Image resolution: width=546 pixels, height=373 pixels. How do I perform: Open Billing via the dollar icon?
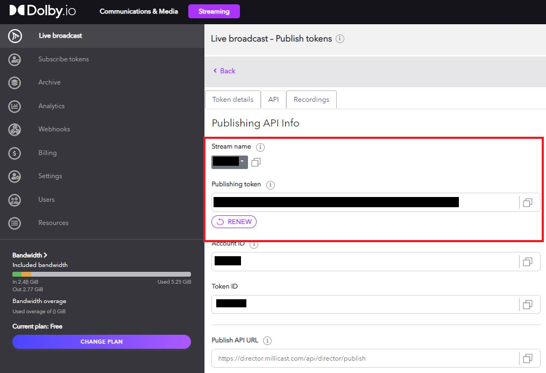point(15,153)
